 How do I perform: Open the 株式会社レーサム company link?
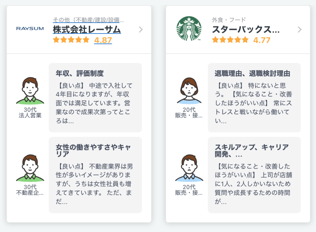pyautogui.click(x=87, y=29)
